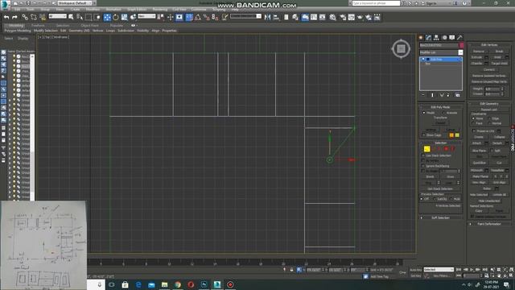The width and height of the screenshot is (515, 290).
Task: Open Chrome from the Windows taskbar
Action: (x=178, y=284)
